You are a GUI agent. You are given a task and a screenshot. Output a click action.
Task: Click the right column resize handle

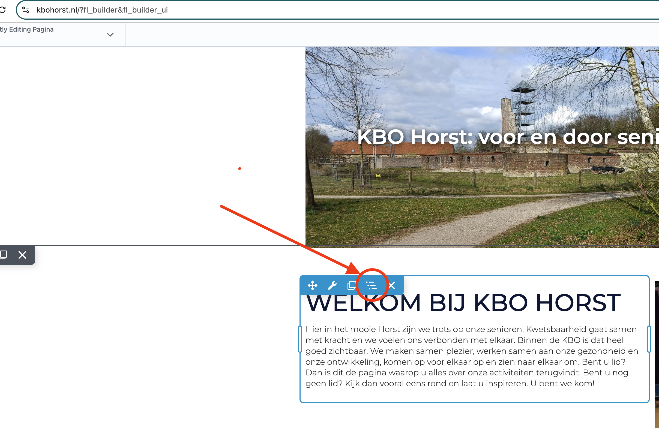[649, 339]
